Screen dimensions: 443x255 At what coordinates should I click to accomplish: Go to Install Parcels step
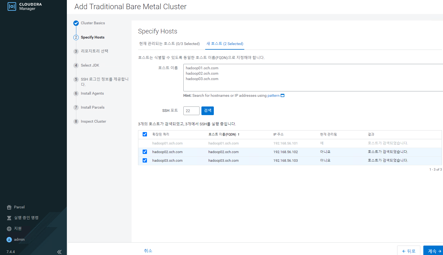92,108
